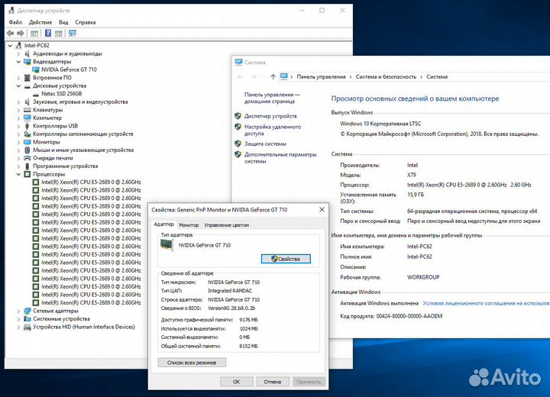Collapse the Intel-PC62 root node

[x=10, y=46]
